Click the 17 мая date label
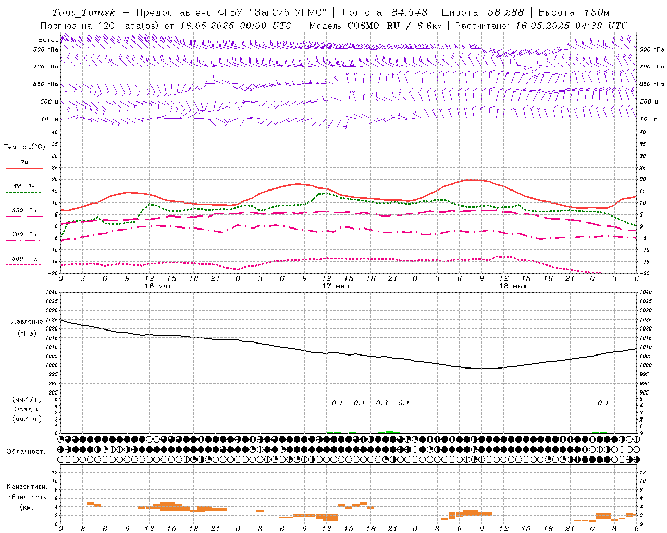This screenshot has height=533, width=667. pos(335,286)
